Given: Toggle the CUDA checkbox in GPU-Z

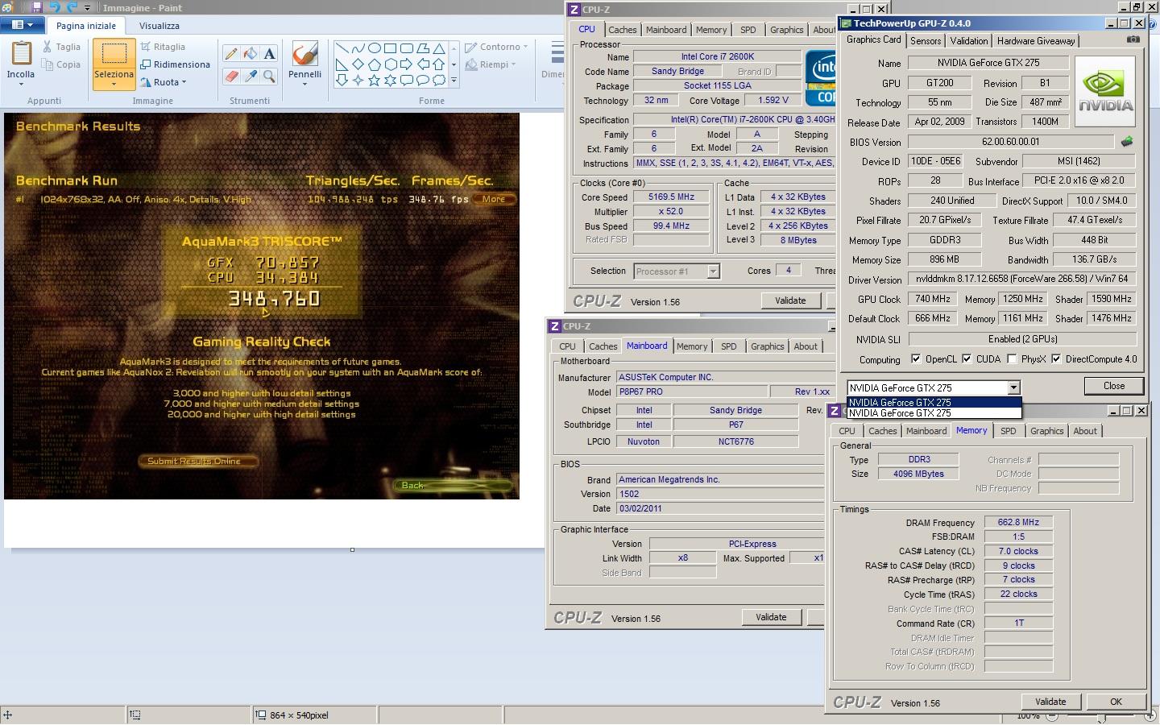Looking at the screenshot, I should 967,359.
